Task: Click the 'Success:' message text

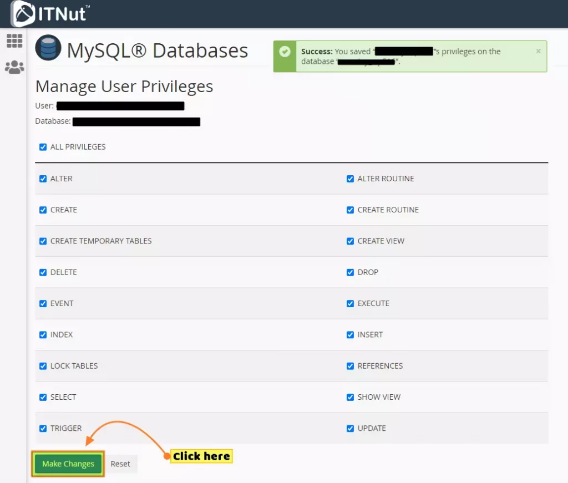Action: [x=317, y=52]
